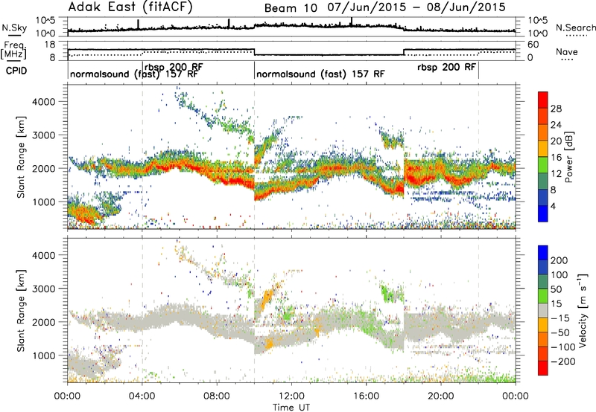Click the "10^5" label beside N.Search
596x412 pixels.
click(x=537, y=20)
